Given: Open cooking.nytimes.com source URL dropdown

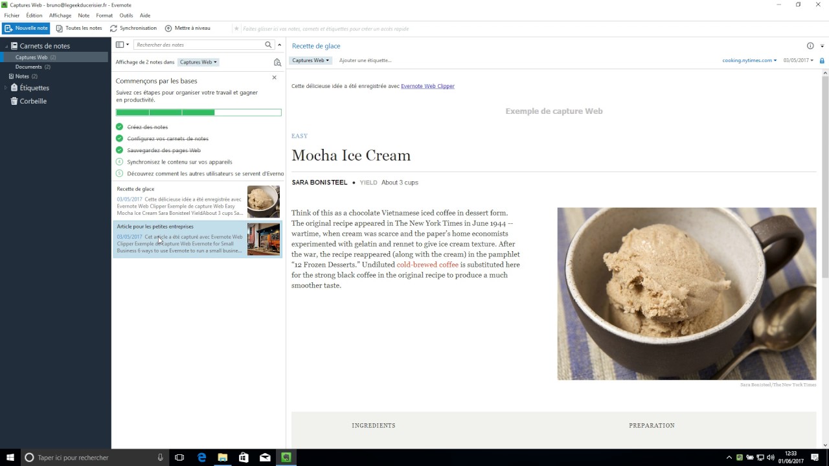Looking at the screenshot, I should tap(749, 60).
